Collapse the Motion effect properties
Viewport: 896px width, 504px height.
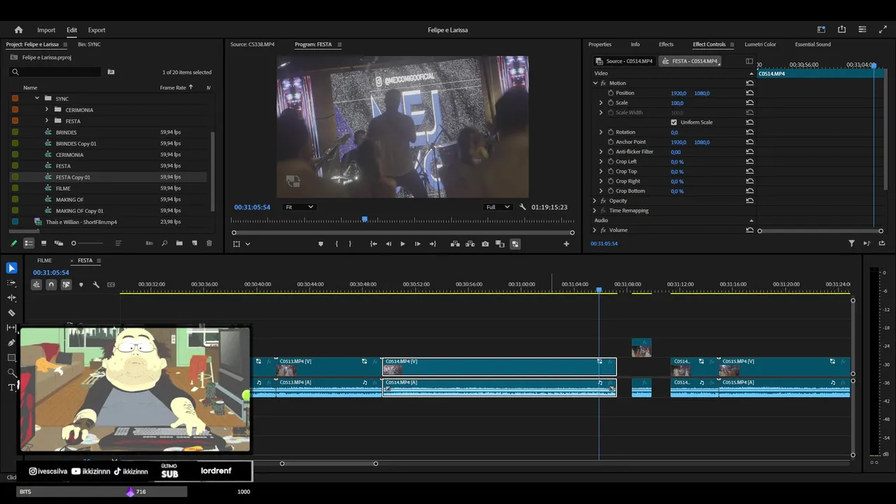pos(596,83)
